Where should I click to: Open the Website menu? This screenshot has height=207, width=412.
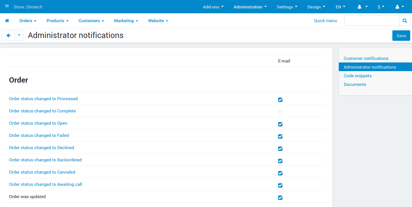click(158, 21)
